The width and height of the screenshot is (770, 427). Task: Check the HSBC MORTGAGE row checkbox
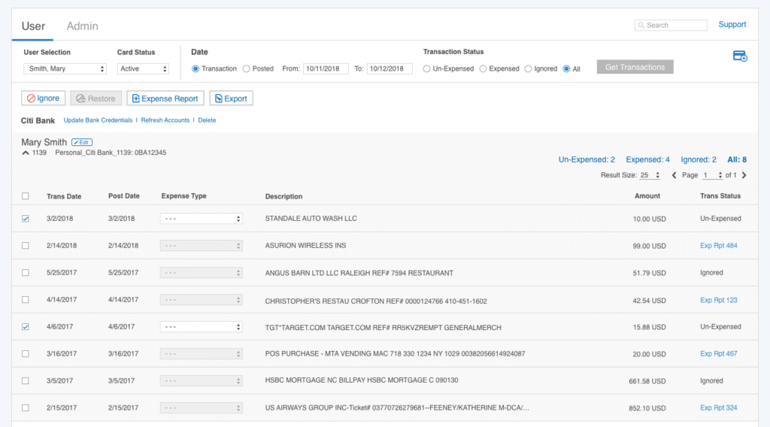pos(26,380)
